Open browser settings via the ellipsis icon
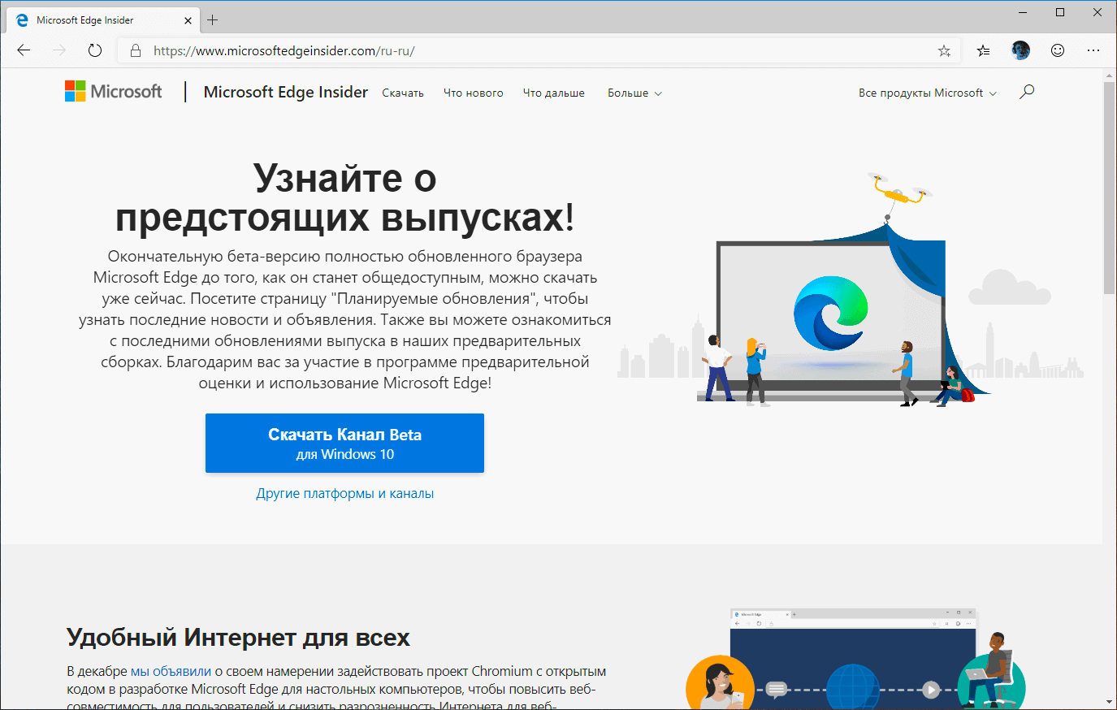The image size is (1117, 710). [1093, 50]
